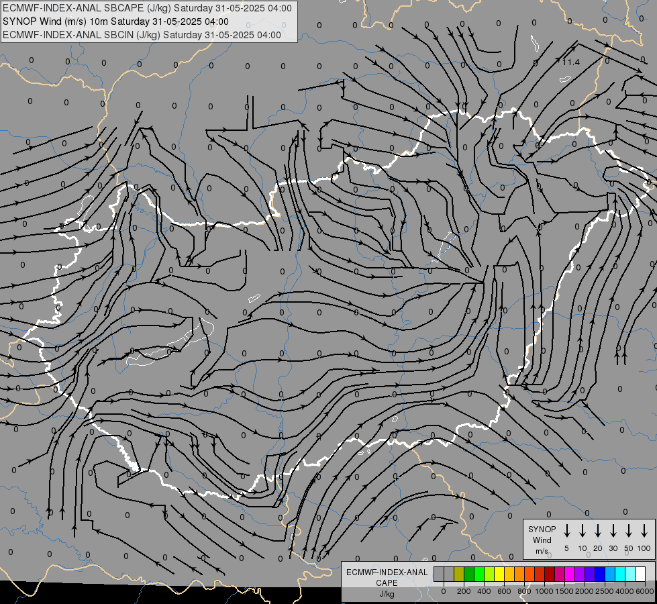This screenshot has width=657, height=604.
Task: Click the ECMWF-INDEX-ANAL label in the CAPE legend
Action: 387,572
